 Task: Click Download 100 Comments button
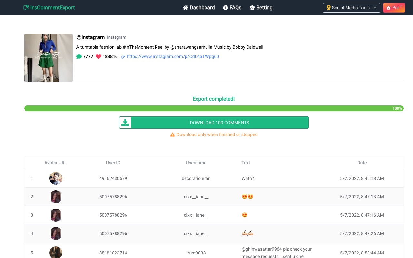tap(214, 123)
